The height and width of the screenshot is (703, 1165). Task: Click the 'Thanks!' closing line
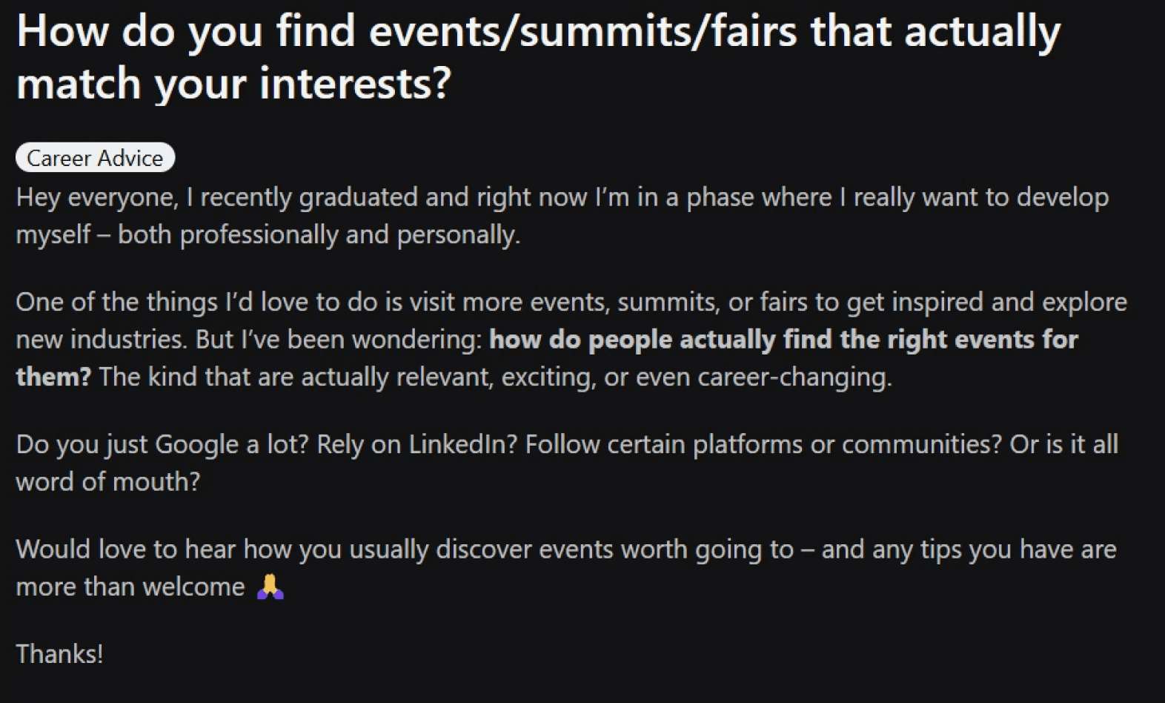click(x=59, y=654)
